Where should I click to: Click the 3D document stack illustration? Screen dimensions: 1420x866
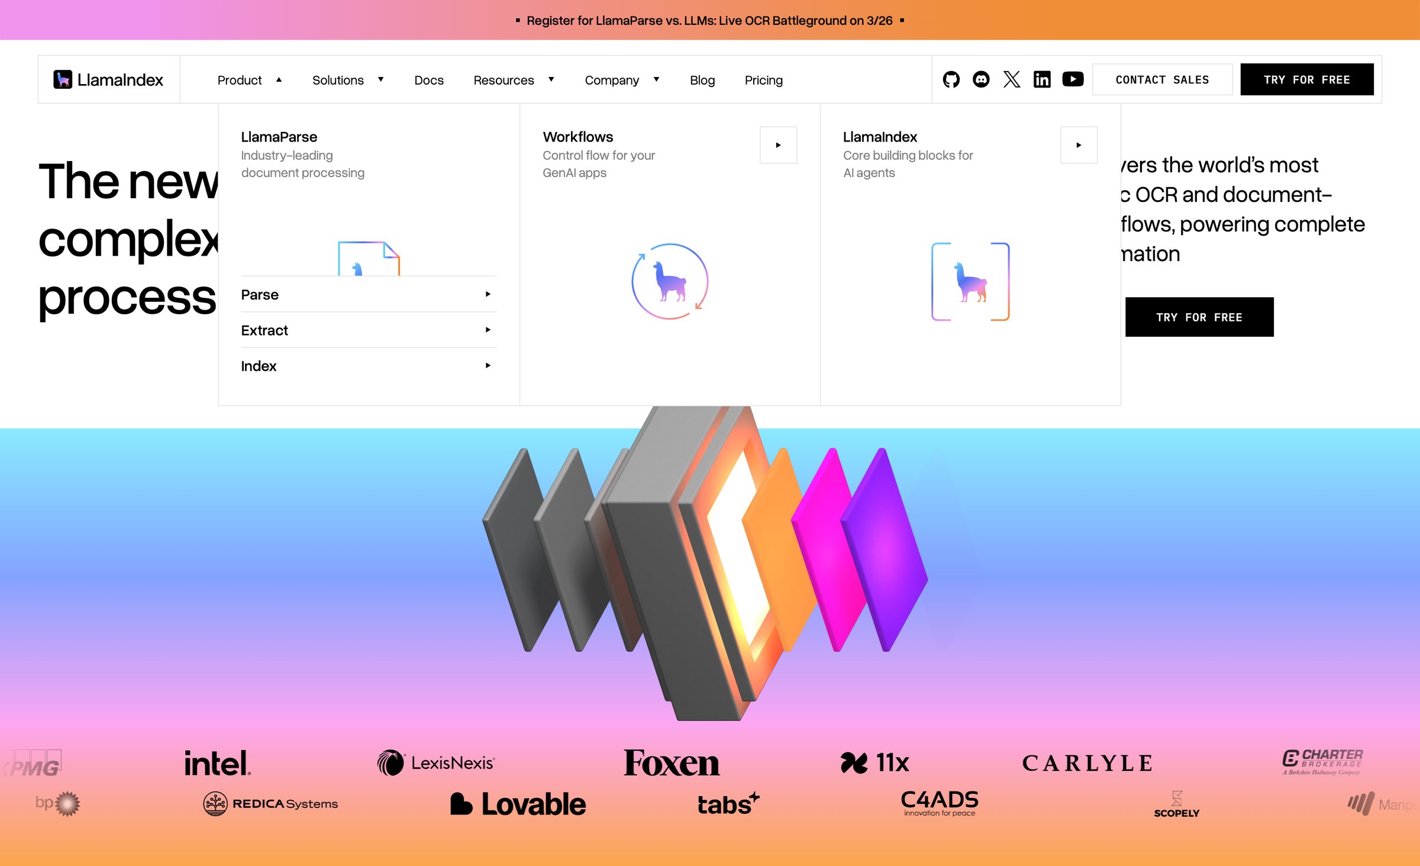tap(705, 562)
